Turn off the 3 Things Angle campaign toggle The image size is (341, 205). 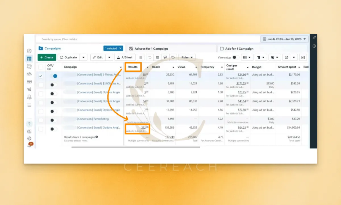click(x=53, y=76)
